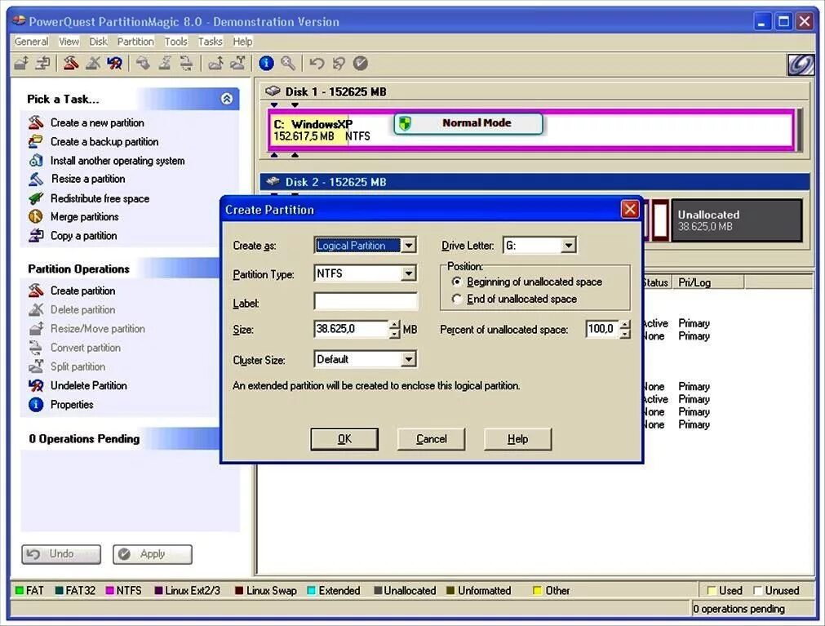825x626 pixels.
Task: Open the Drive Letter dropdown
Action: (568, 245)
